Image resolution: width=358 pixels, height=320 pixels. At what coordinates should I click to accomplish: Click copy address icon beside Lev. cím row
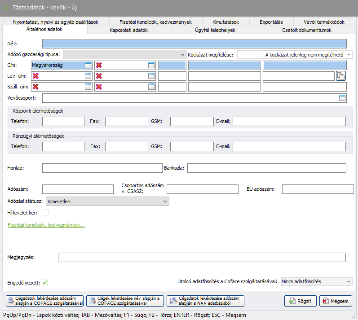click(x=341, y=76)
